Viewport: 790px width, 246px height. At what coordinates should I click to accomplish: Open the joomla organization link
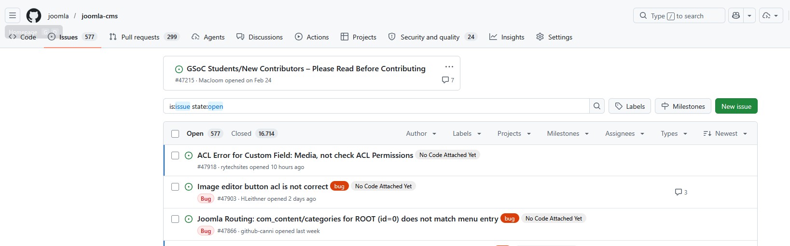[x=58, y=16]
